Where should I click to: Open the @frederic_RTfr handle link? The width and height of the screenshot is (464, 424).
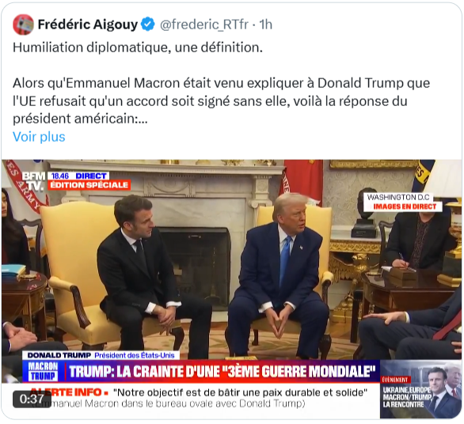point(203,25)
